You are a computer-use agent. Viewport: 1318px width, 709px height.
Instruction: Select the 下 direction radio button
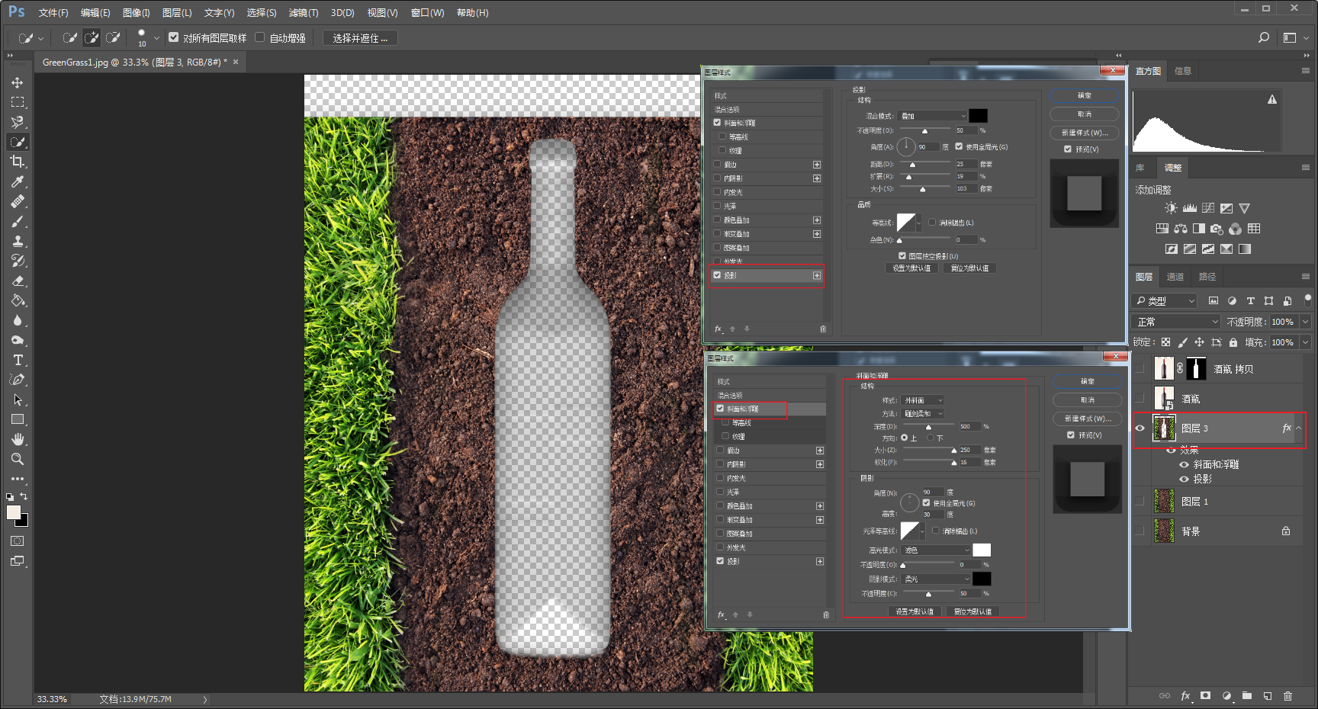tap(931, 438)
